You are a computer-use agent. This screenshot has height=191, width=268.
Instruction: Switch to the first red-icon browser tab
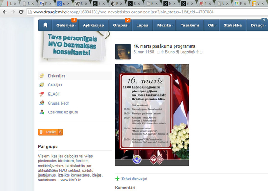pos(10,3)
